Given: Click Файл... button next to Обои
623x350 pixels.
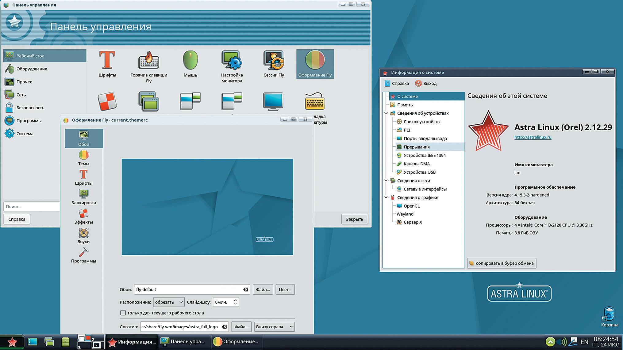Looking at the screenshot, I should pos(263,289).
